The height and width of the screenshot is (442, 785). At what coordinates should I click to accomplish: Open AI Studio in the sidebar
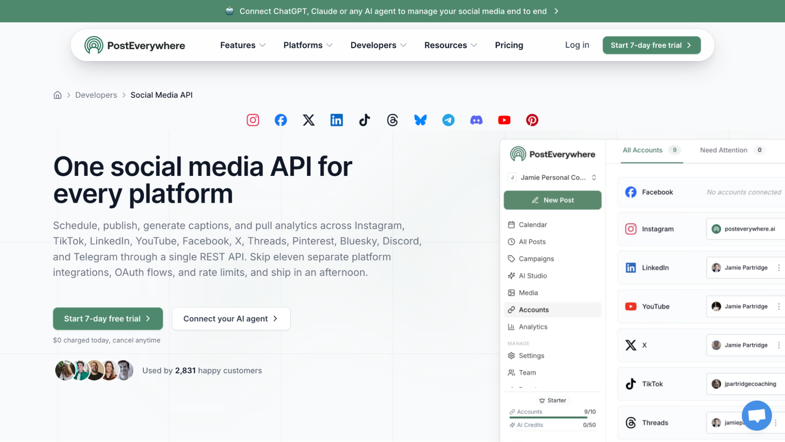tap(553, 276)
